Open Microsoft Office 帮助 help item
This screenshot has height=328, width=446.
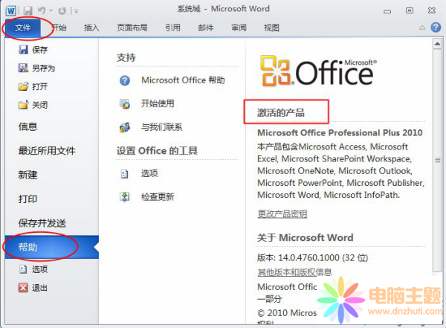[x=182, y=80]
